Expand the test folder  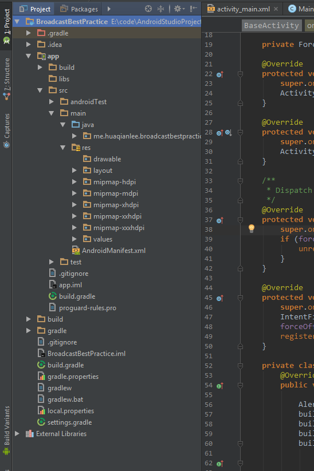coord(52,262)
